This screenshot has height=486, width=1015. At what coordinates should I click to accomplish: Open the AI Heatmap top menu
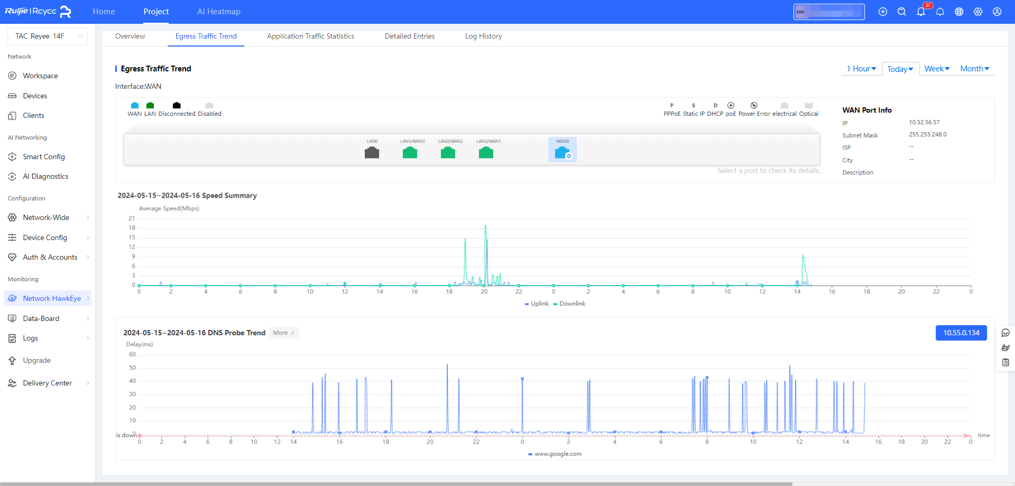coord(218,12)
